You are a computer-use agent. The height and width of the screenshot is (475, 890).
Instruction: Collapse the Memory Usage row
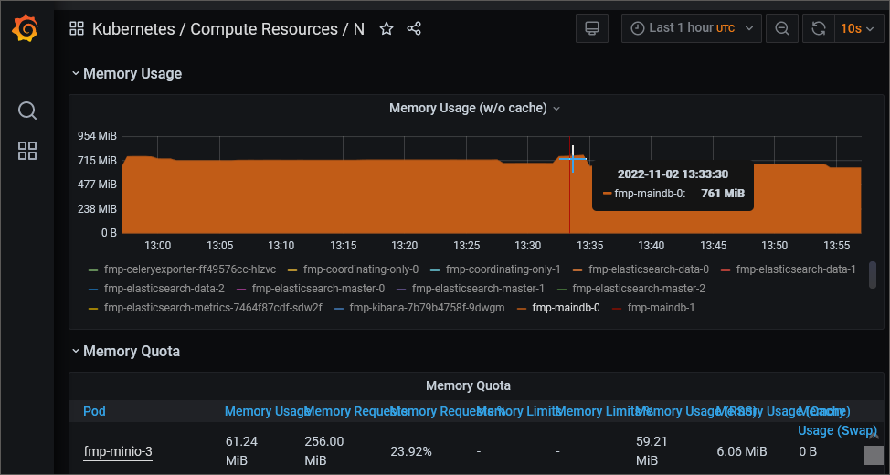(126, 74)
